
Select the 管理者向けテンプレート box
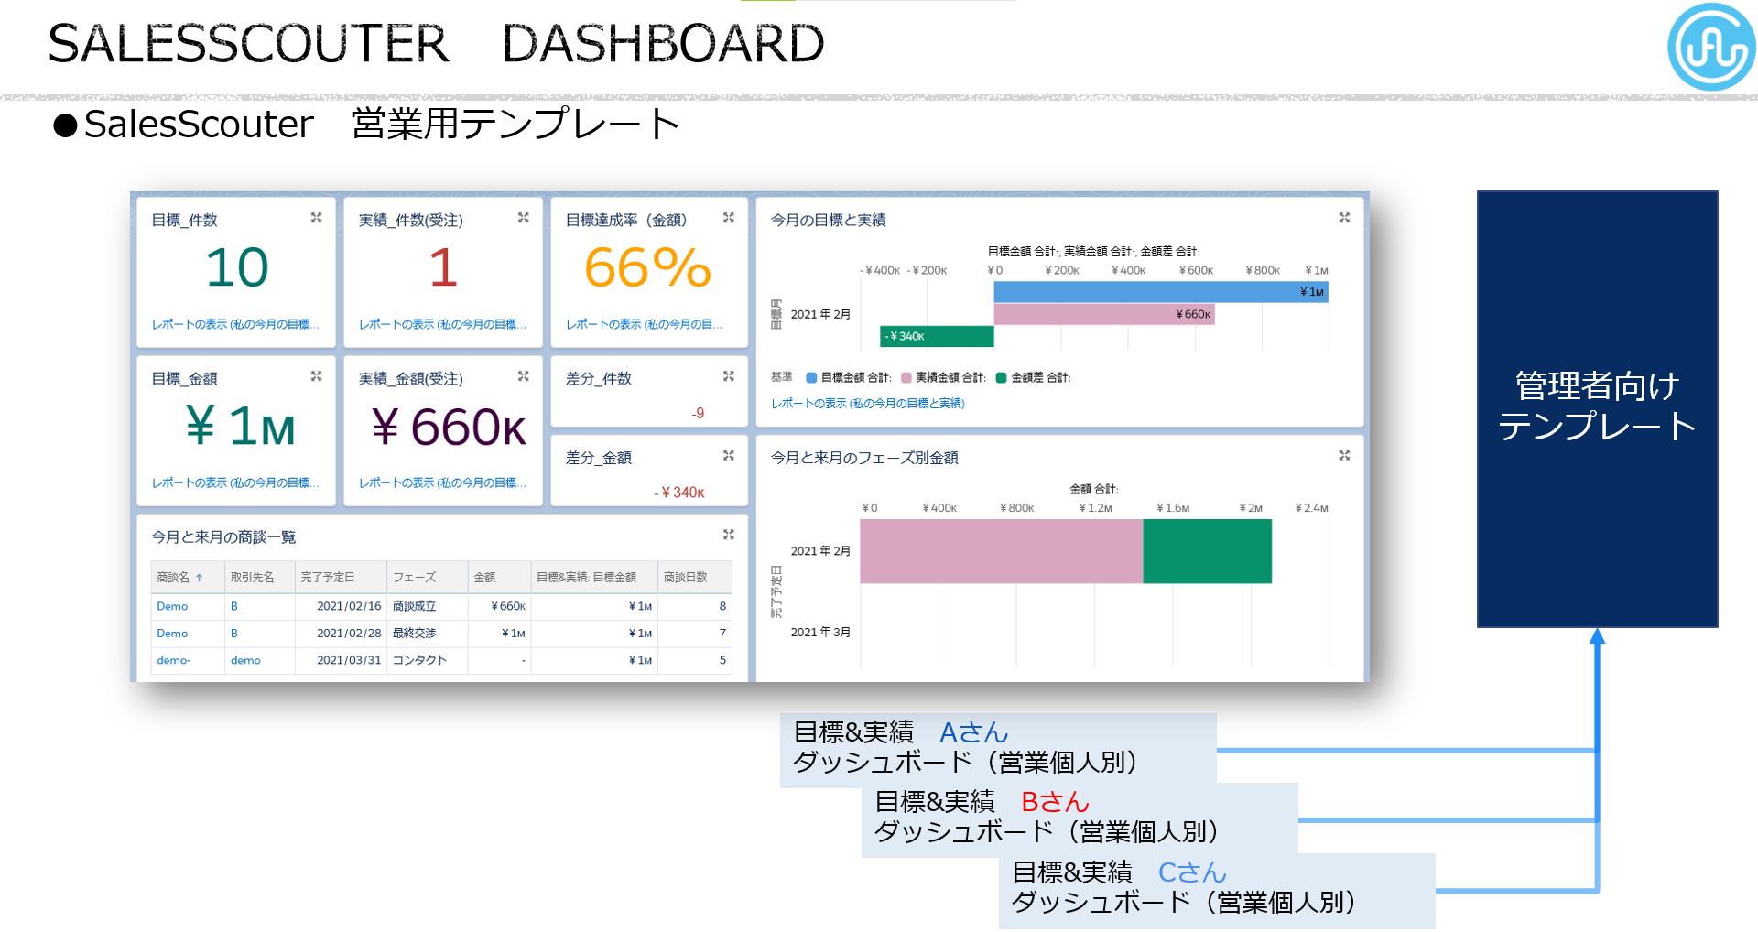1598,409
